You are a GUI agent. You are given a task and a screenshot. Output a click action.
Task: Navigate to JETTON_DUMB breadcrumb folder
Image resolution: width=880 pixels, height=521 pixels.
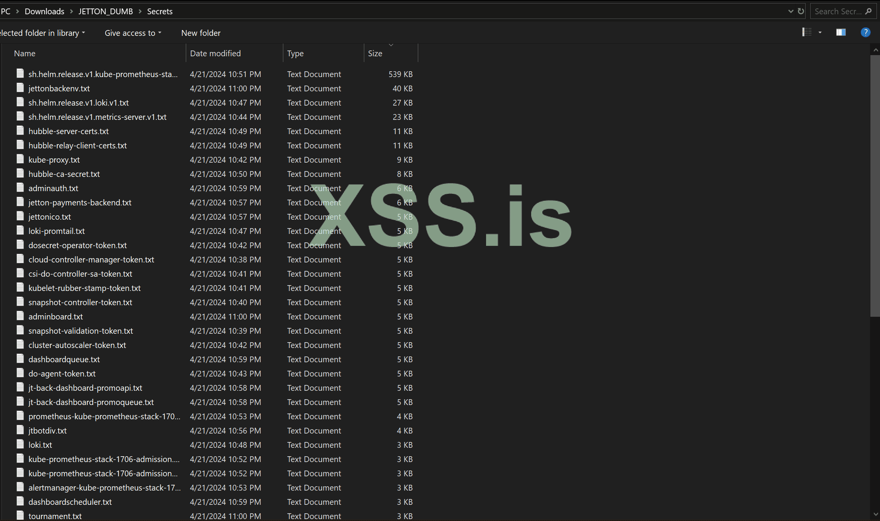tap(106, 12)
